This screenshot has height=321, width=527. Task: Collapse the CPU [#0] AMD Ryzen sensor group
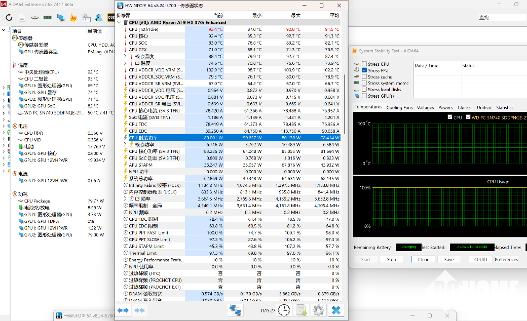[119, 22]
